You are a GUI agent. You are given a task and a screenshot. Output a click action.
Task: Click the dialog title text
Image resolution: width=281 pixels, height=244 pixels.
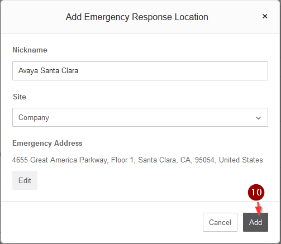point(137,17)
